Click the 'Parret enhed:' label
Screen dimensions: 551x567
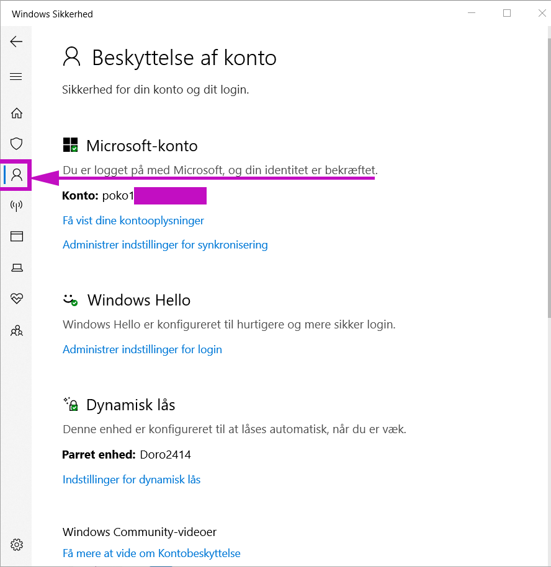click(99, 455)
